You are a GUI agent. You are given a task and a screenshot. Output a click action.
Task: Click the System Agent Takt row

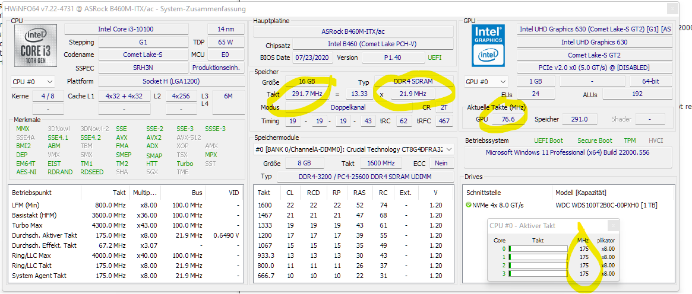click(x=126, y=276)
